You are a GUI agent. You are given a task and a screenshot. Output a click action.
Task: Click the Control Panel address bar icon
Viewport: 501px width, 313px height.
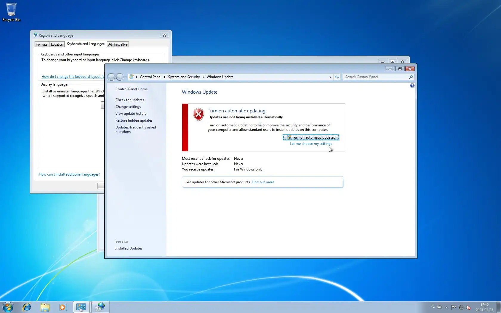coord(131,77)
